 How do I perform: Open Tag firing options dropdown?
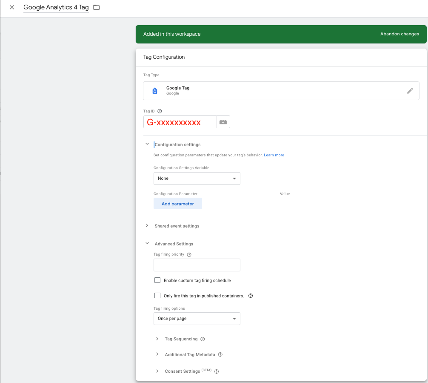point(197,319)
